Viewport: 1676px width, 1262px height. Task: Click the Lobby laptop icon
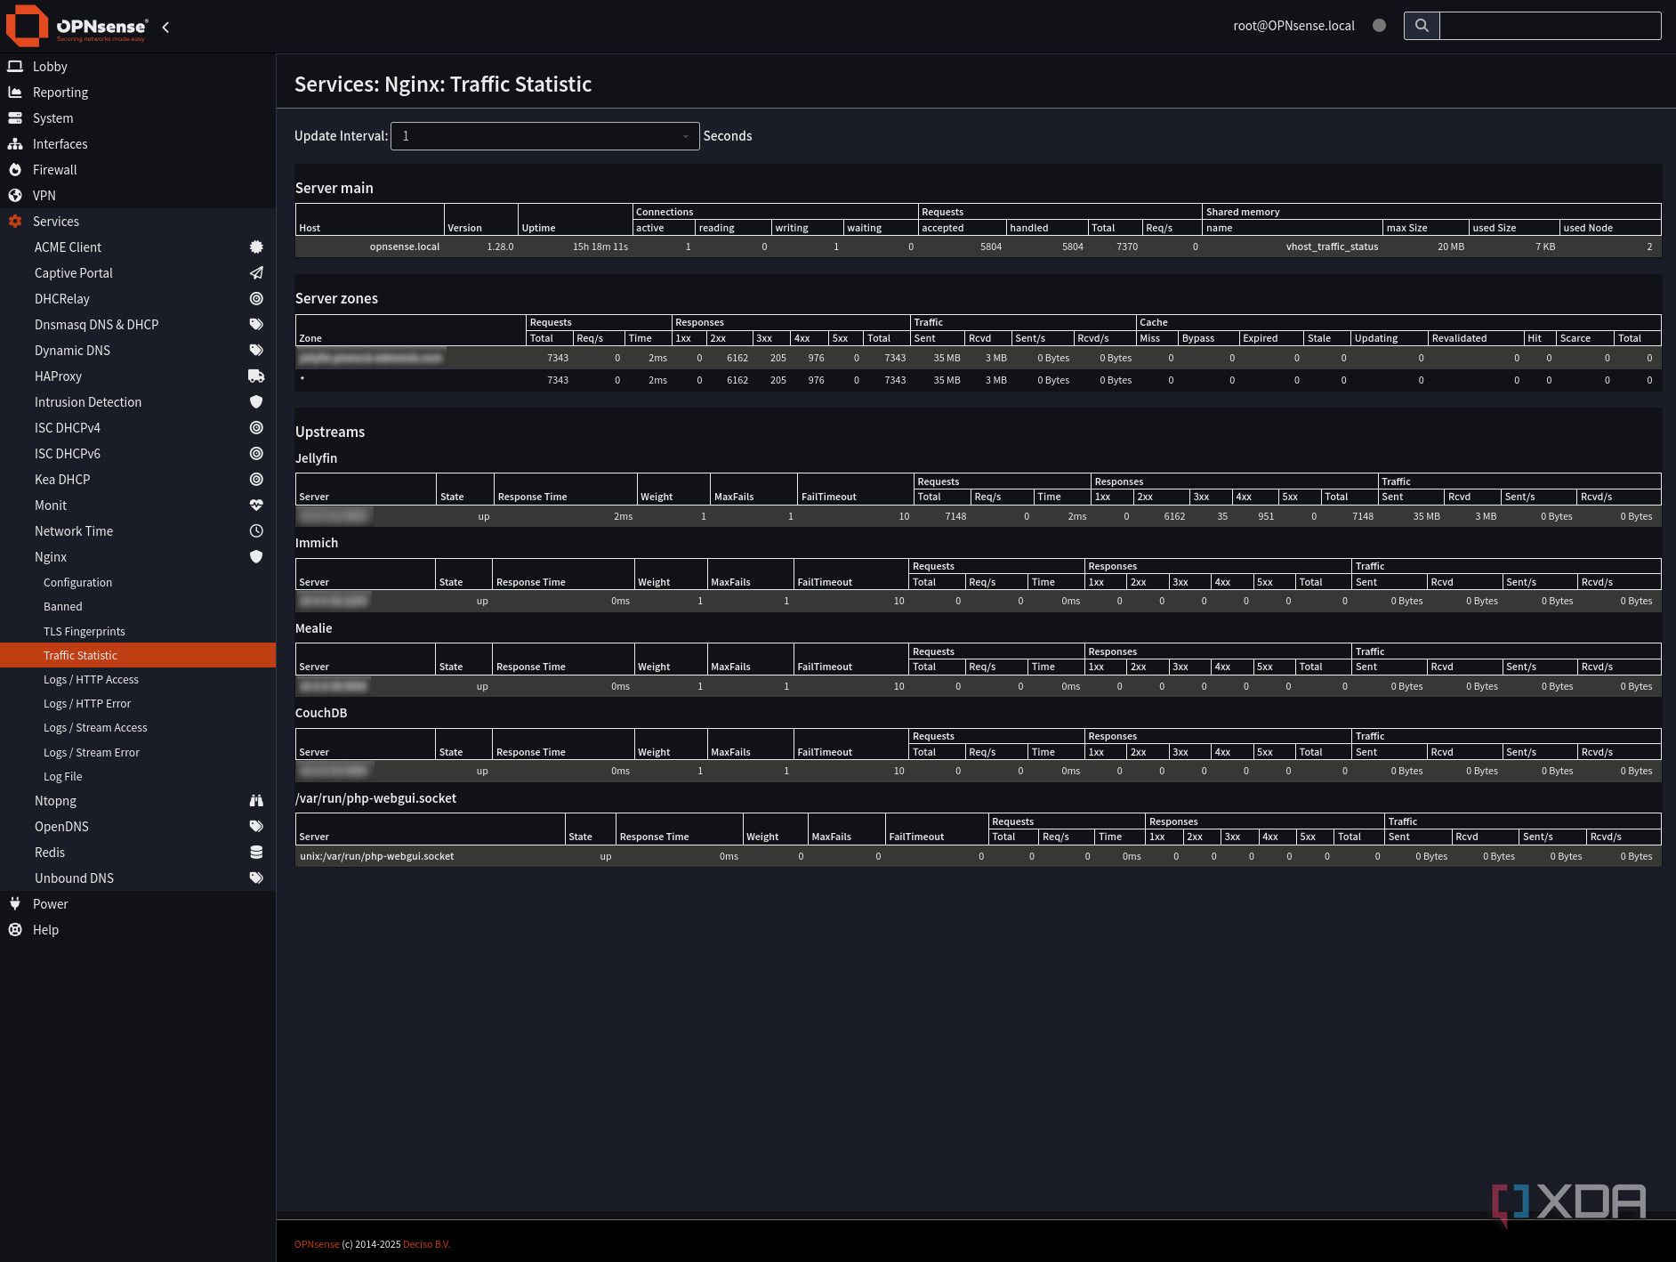pos(15,66)
